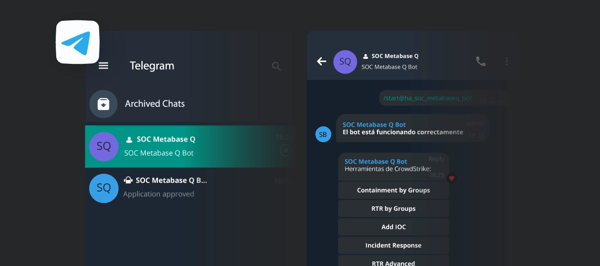The height and width of the screenshot is (266, 600).
Task: Click the Incident Response button
Action: point(394,245)
